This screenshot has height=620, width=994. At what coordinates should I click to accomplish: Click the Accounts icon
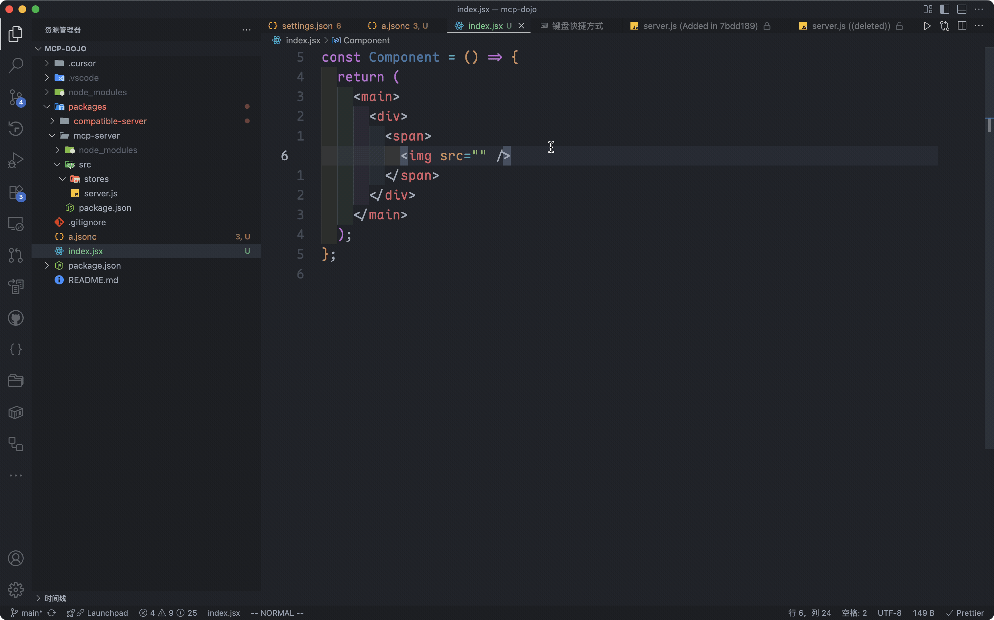pos(15,558)
